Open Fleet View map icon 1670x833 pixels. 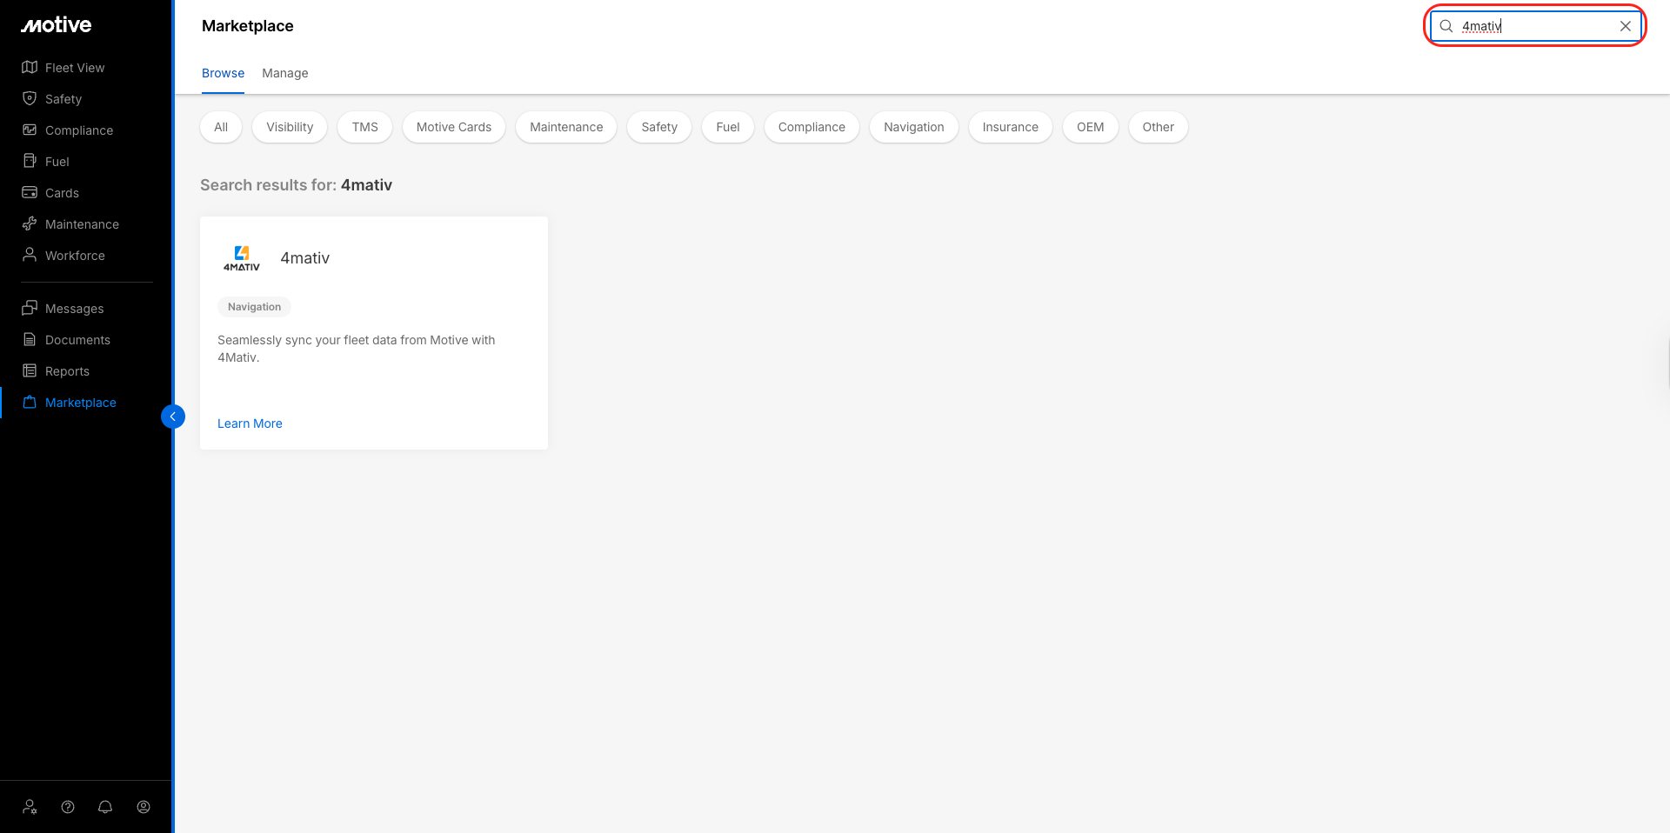[x=30, y=67]
